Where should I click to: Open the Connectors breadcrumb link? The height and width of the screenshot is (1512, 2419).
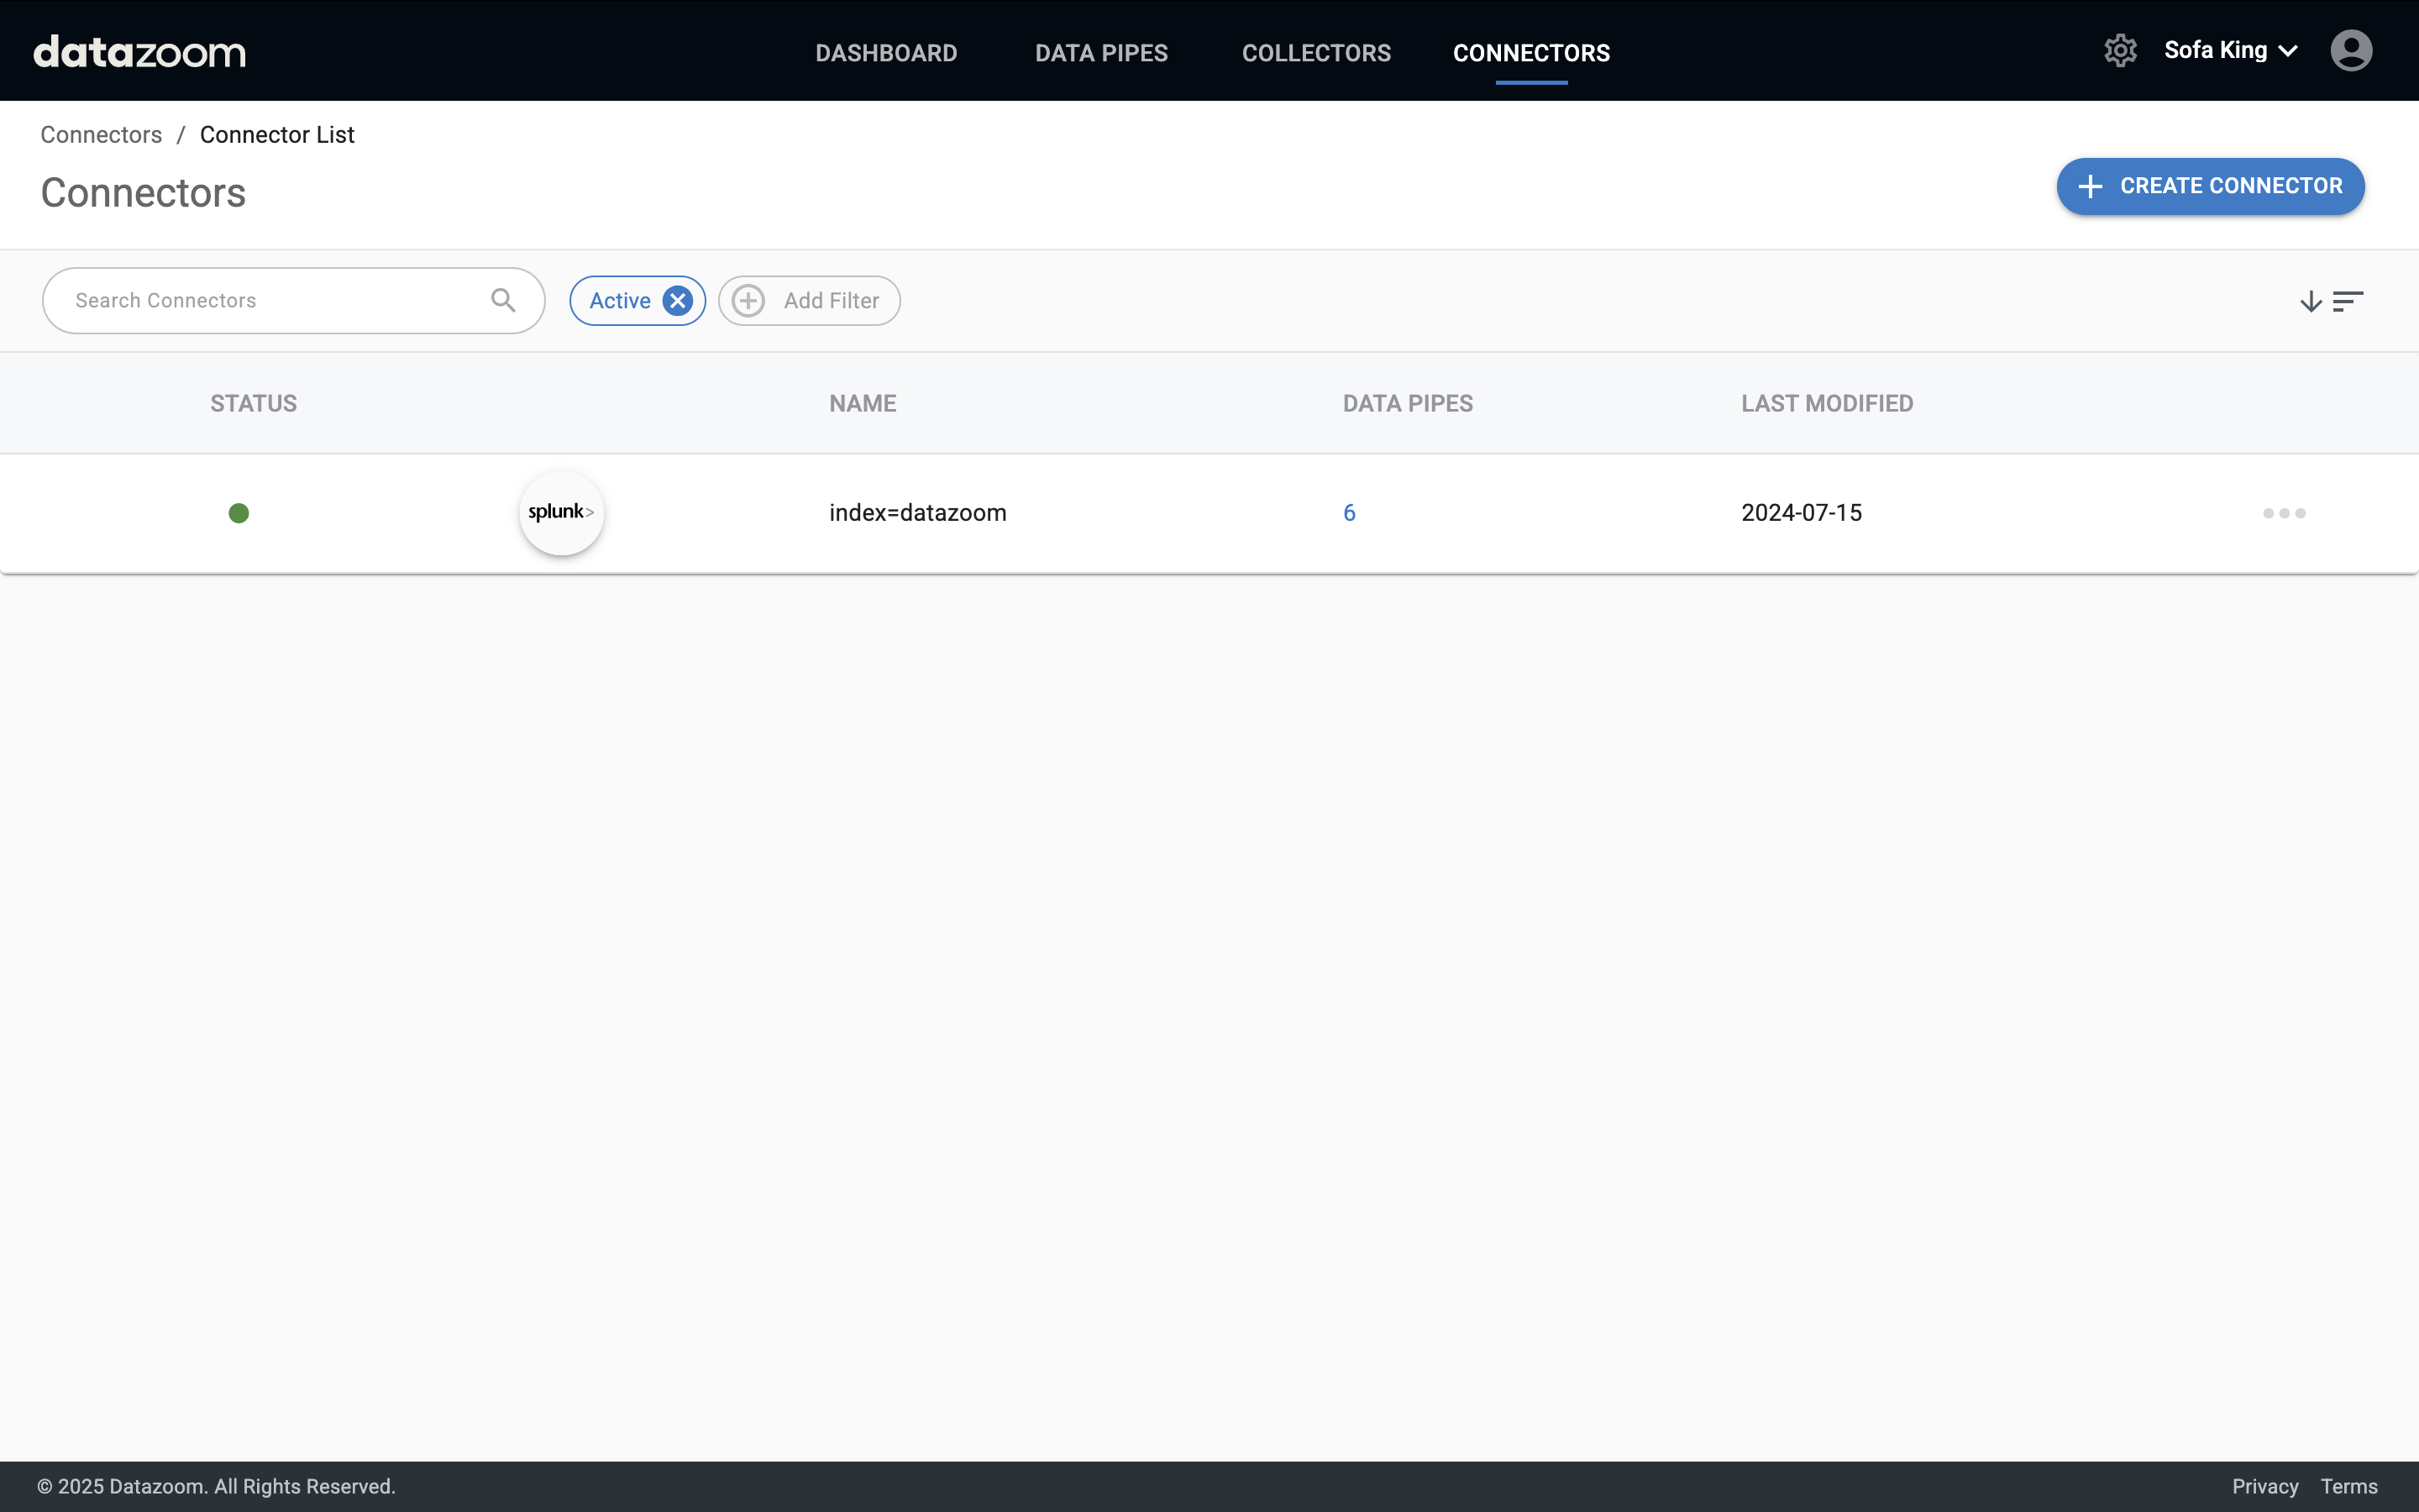tap(101, 135)
